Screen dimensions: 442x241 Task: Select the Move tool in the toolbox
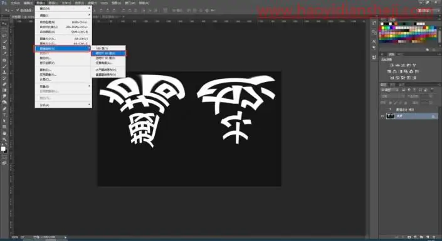click(4, 23)
